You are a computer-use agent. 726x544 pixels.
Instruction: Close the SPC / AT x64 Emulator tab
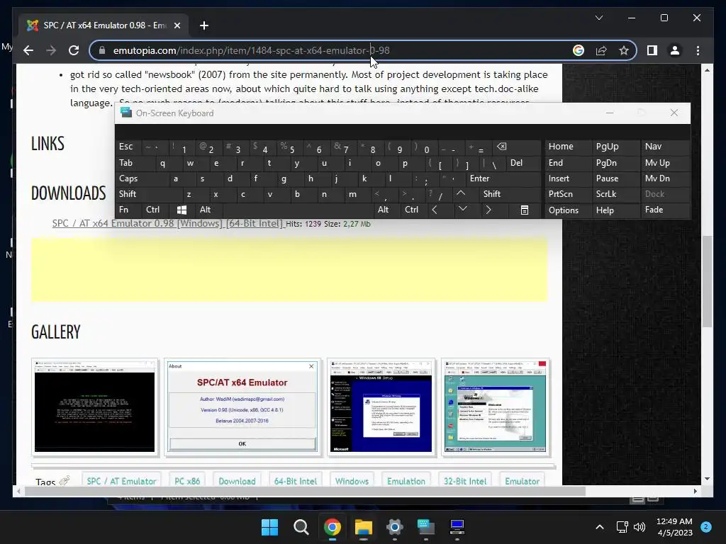point(177,25)
